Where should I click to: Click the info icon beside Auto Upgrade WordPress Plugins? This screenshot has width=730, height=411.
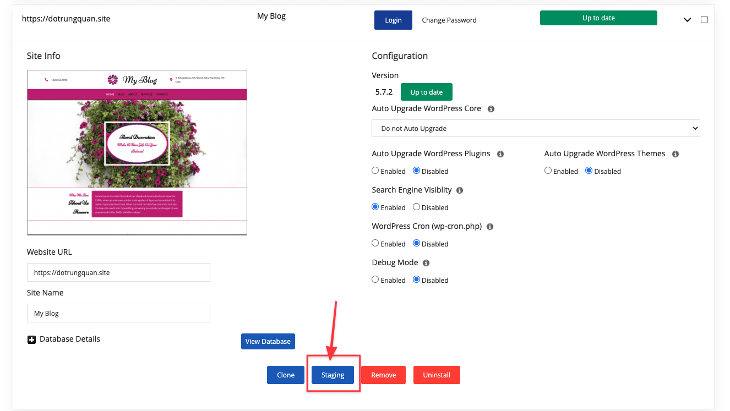(500, 154)
